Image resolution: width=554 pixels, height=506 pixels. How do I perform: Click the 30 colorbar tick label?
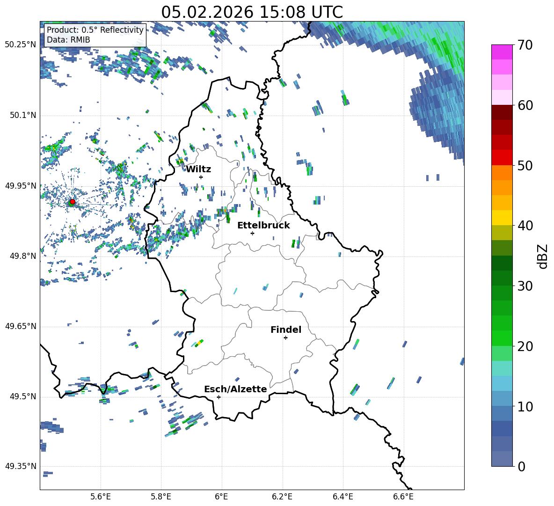click(x=525, y=286)
